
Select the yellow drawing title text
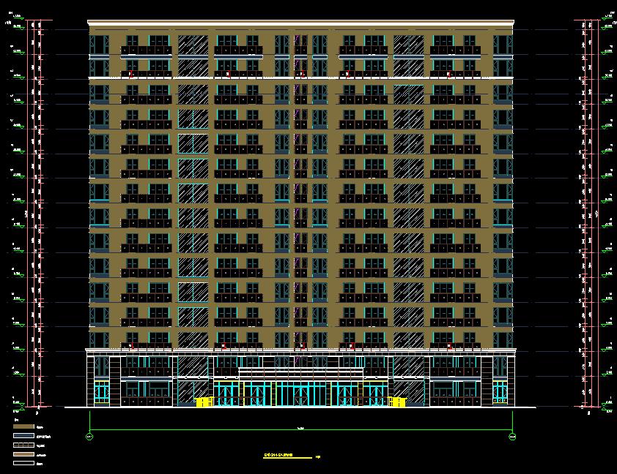click(x=278, y=455)
